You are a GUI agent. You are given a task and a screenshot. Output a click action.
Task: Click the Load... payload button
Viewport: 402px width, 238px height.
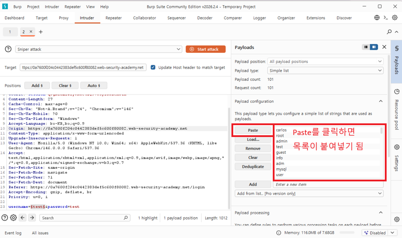[x=253, y=139]
